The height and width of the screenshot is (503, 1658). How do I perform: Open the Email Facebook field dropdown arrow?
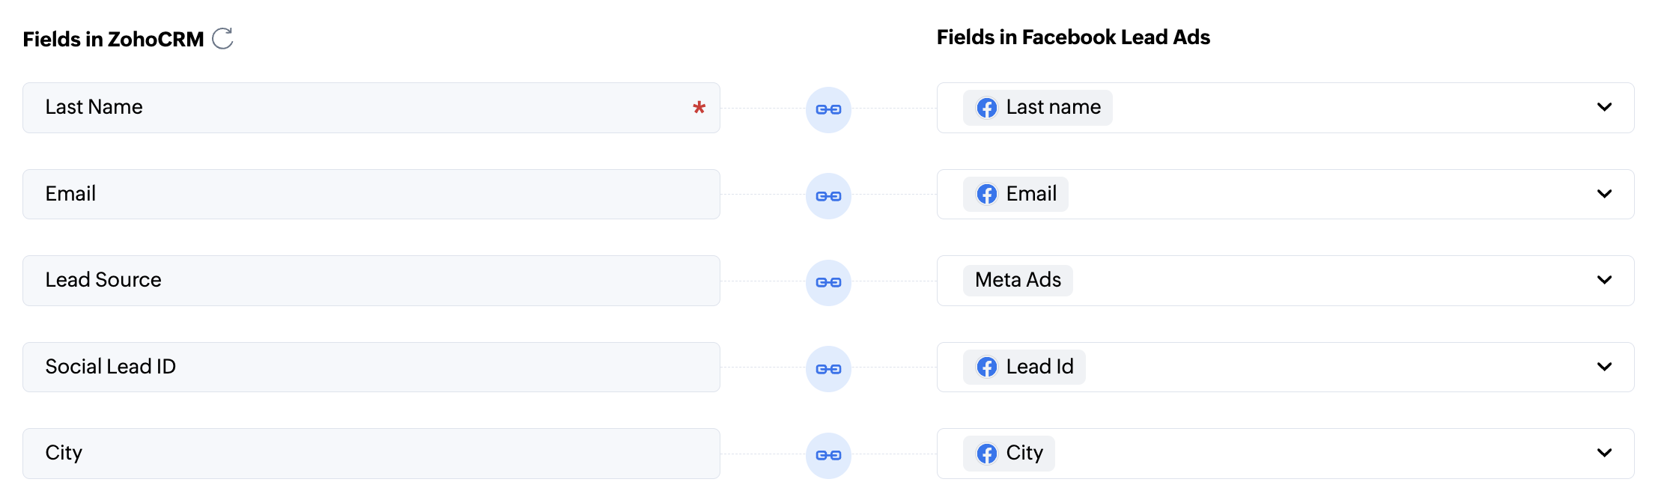click(1604, 194)
